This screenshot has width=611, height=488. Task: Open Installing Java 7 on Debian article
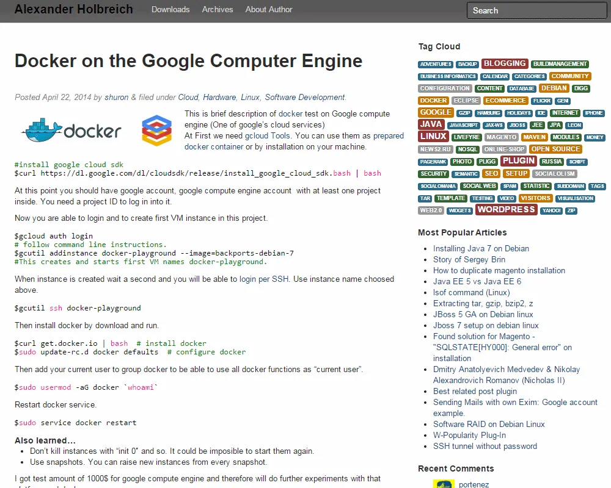click(481, 248)
